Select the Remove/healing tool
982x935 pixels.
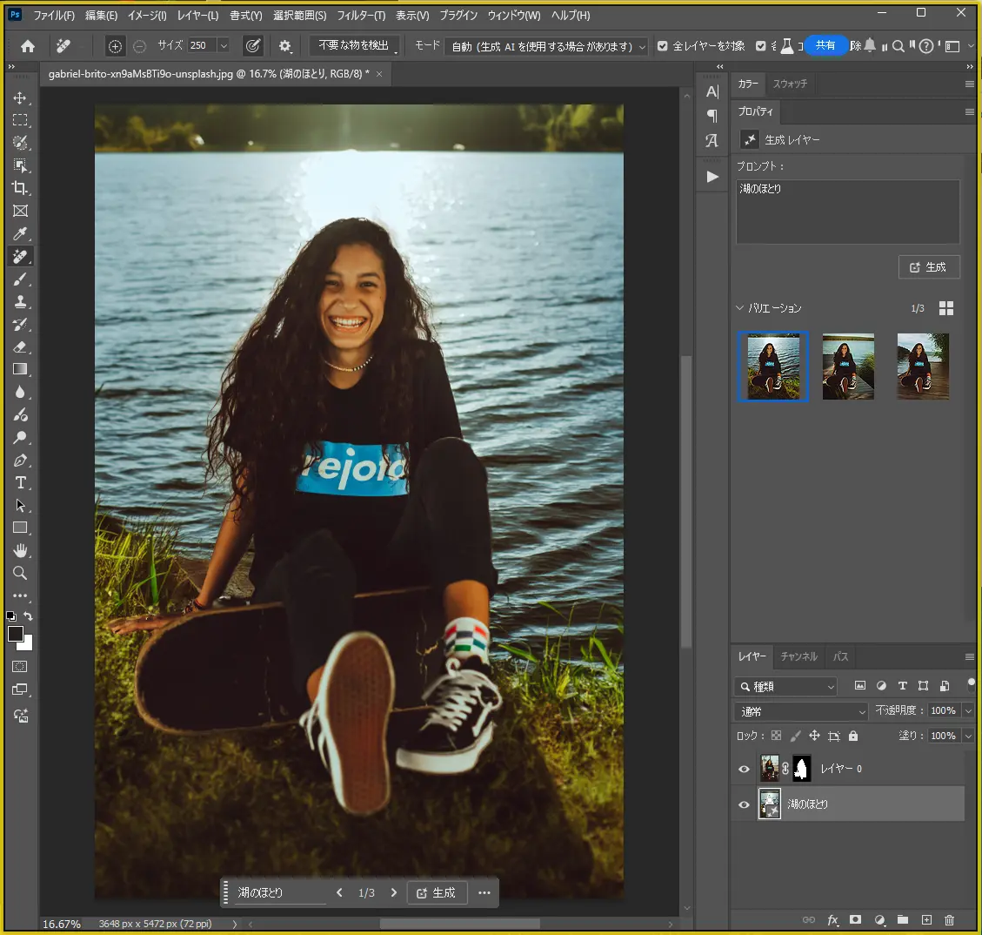click(x=20, y=256)
